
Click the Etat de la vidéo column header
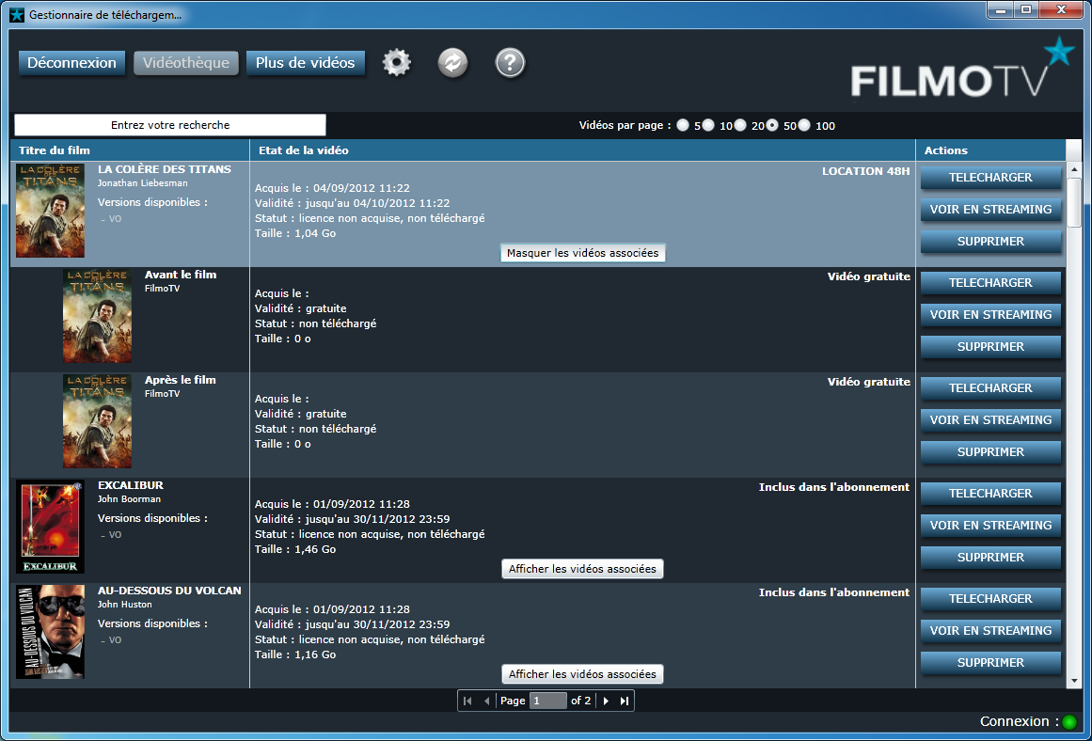[582, 150]
